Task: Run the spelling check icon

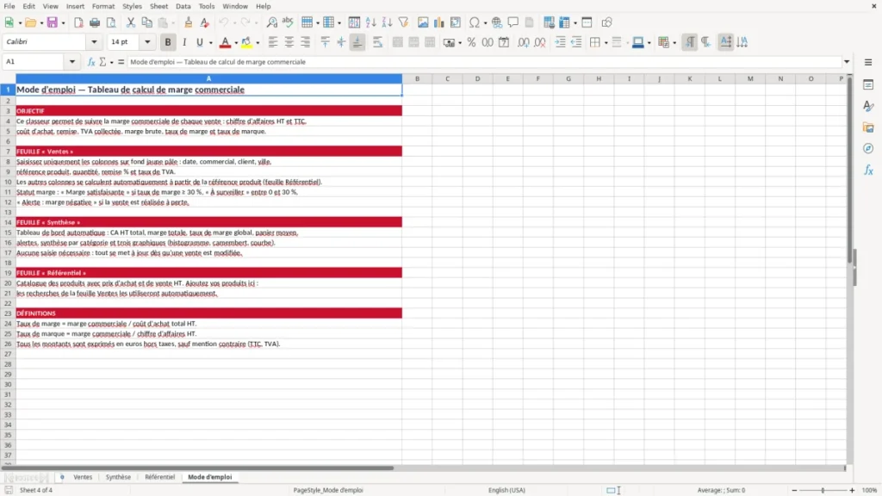Action: (x=288, y=22)
